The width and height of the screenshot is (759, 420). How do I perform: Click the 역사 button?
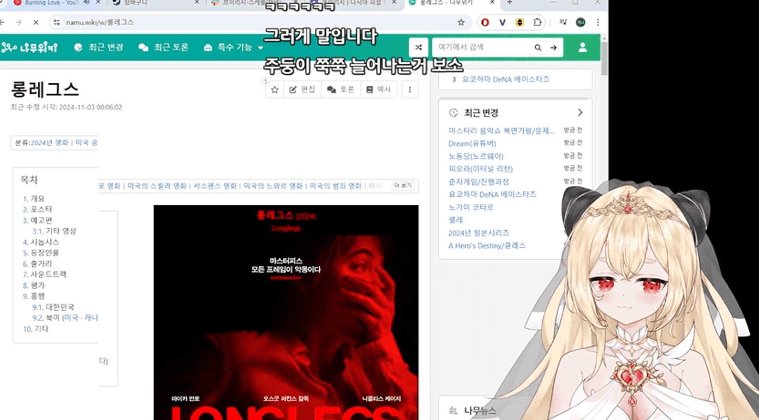[378, 90]
